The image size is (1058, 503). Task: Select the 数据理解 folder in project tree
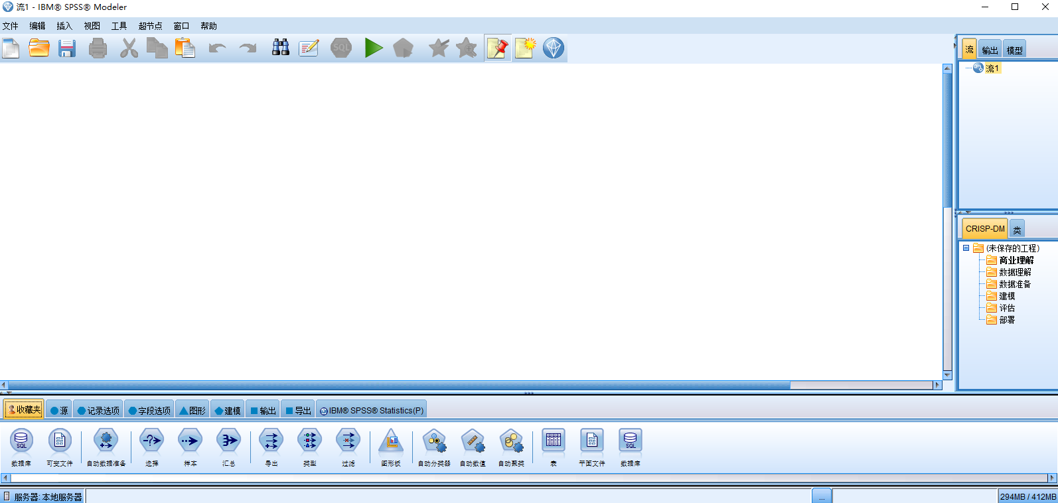[x=1015, y=272]
